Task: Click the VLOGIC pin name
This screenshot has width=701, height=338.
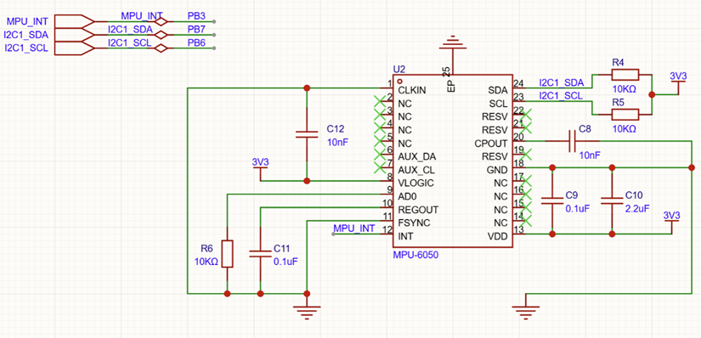Action: pyautogui.click(x=416, y=183)
